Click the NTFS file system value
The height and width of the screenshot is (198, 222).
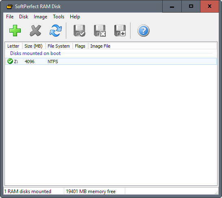pyautogui.click(x=53, y=62)
